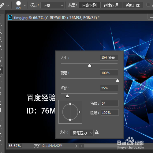This screenshot has height=153, width=153.
Task: Click the Ps document icon in the title tab
Action: point(10,17)
